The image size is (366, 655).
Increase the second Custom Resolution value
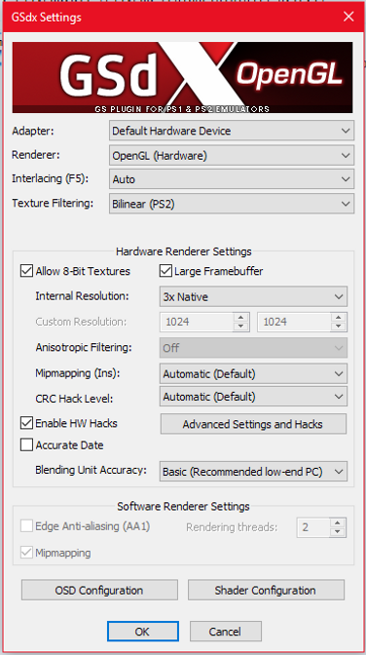pos(339,317)
